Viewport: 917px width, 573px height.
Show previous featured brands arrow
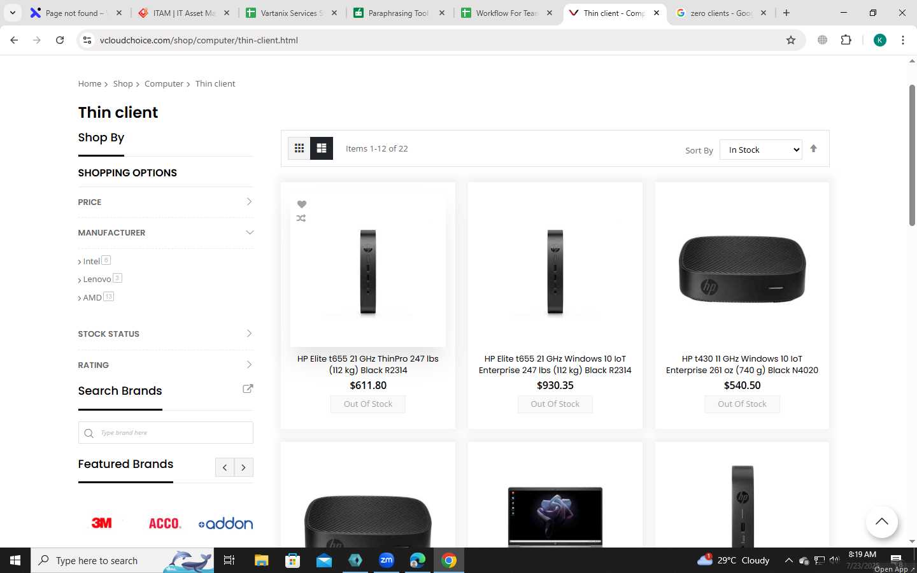pos(225,467)
